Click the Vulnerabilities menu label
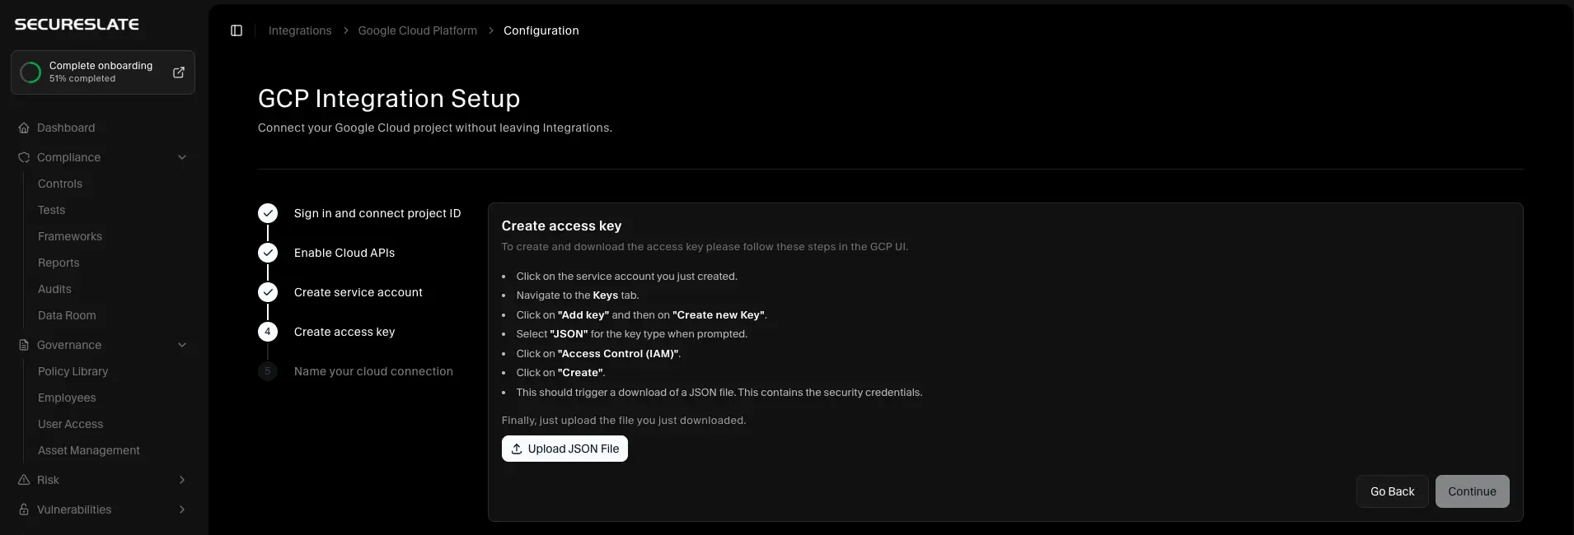The width and height of the screenshot is (1574, 535). tap(74, 509)
